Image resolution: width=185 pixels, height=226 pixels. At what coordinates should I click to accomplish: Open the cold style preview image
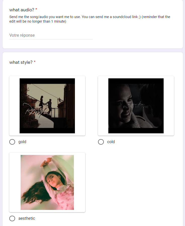pyautogui.click(x=136, y=106)
